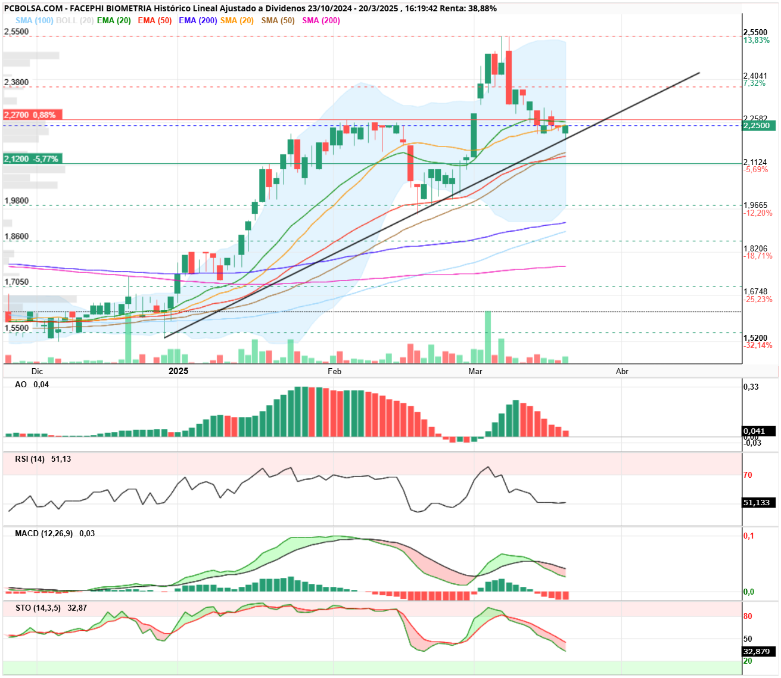Click the 1,6748 value on right axis
The width and height of the screenshot is (781, 678).
click(x=755, y=291)
